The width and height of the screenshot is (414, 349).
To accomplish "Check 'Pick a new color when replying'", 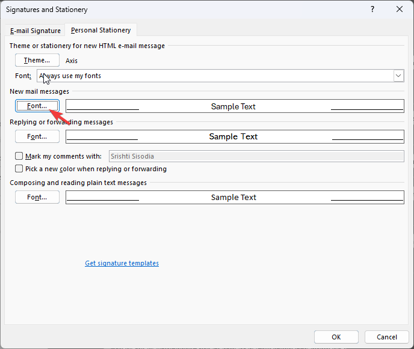I will click(x=19, y=169).
